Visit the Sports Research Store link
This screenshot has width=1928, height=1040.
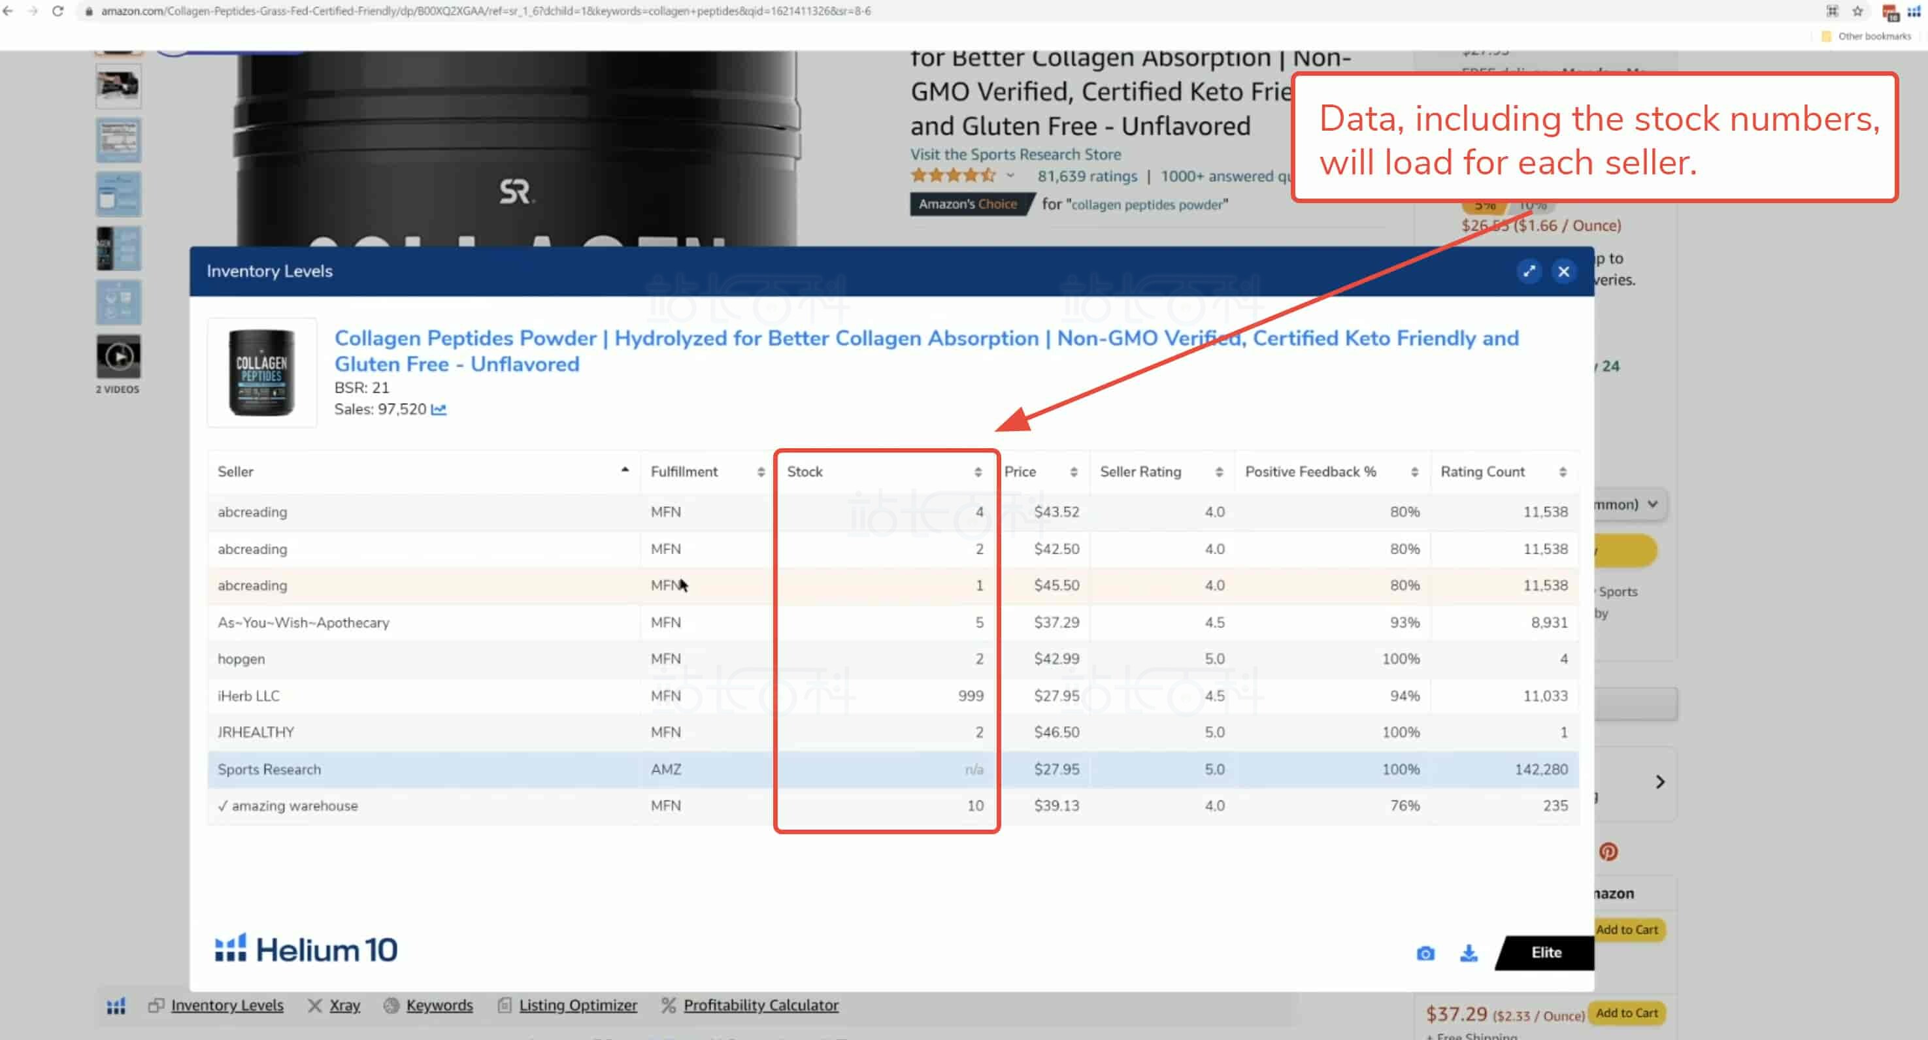tap(1015, 154)
